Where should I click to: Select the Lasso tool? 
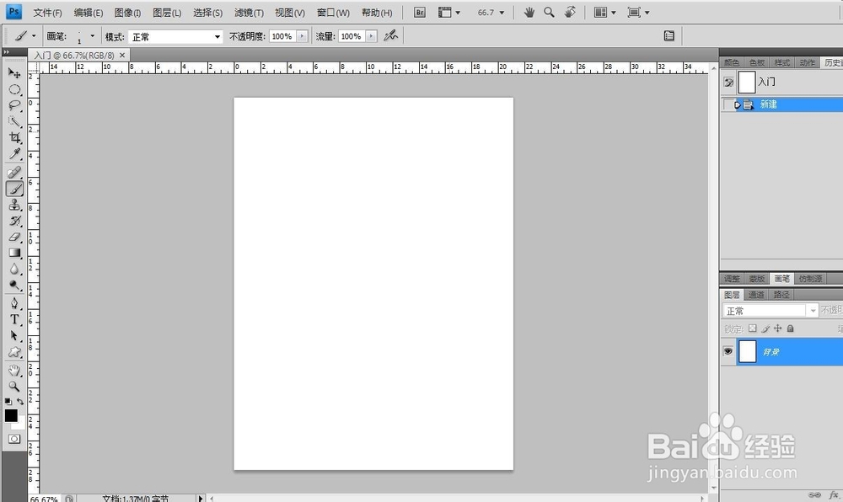tap(14, 105)
